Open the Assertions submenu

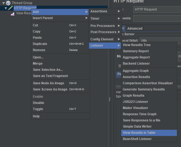pos(105,11)
